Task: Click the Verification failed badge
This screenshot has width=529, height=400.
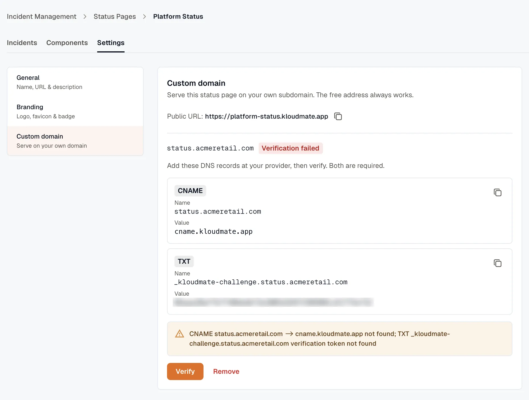Action: [290, 148]
